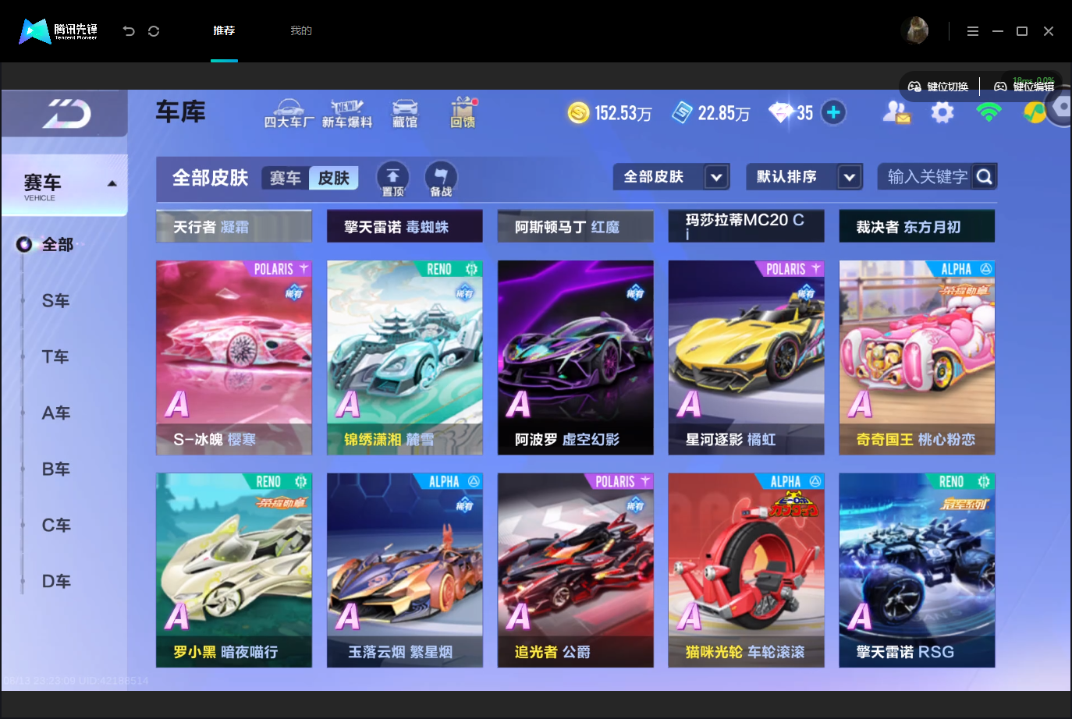1072x719 pixels.
Task: Open the 全部皮肤 filter dropdown
Action: (672, 177)
